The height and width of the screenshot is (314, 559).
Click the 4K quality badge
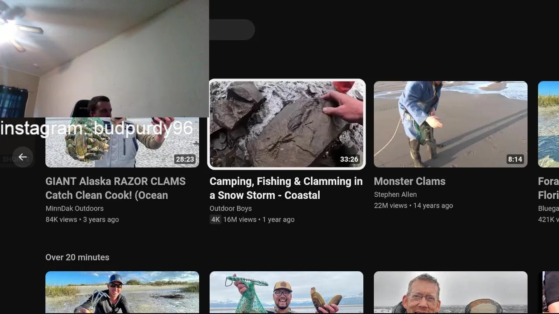click(215, 219)
